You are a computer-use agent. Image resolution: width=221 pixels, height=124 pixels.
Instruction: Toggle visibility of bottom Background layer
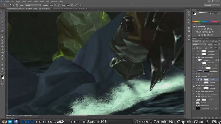[193, 108]
